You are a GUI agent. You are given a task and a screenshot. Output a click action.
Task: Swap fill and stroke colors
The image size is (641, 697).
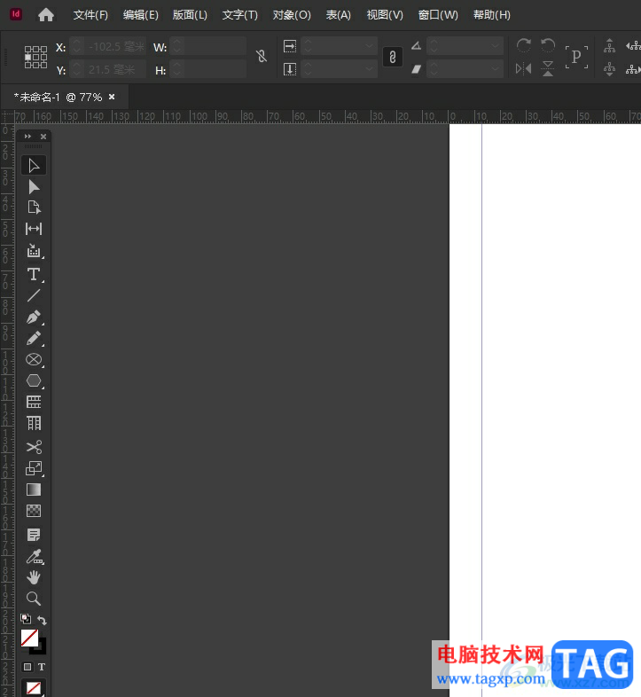[x=43, y=620]
